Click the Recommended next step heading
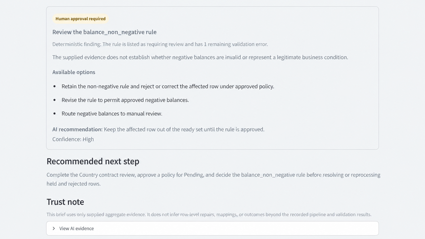 coord(93,161)
